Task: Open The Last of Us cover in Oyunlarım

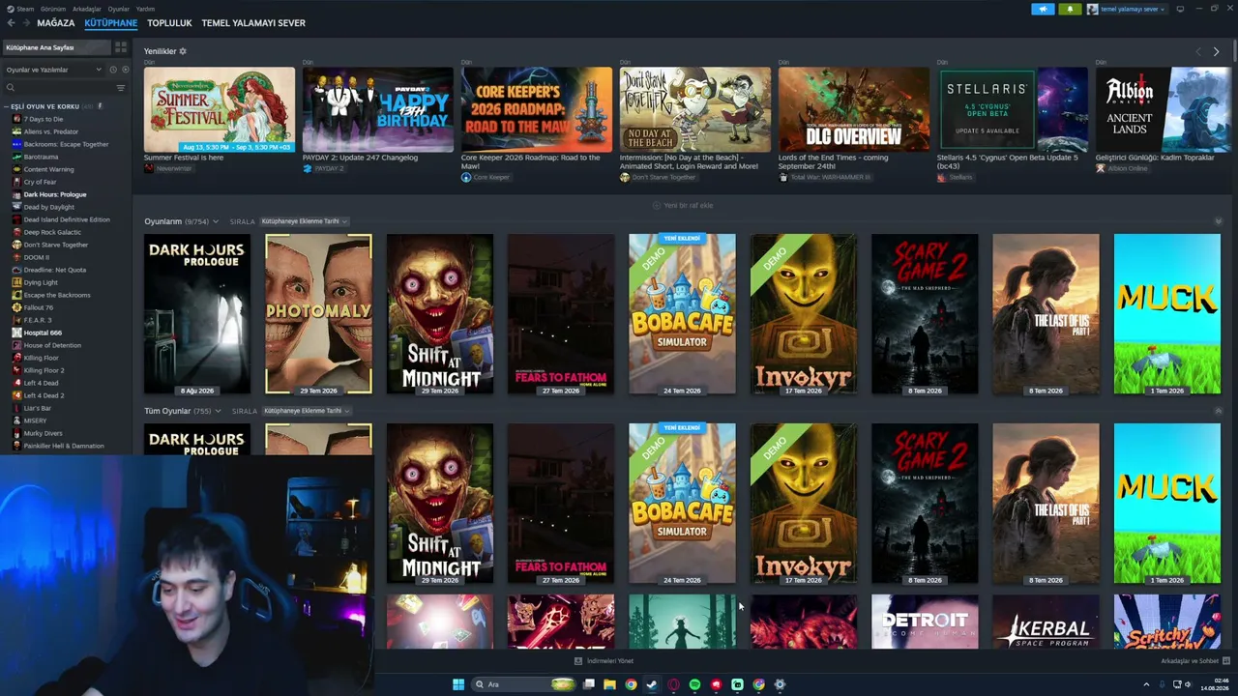Action: (1046, 314)
